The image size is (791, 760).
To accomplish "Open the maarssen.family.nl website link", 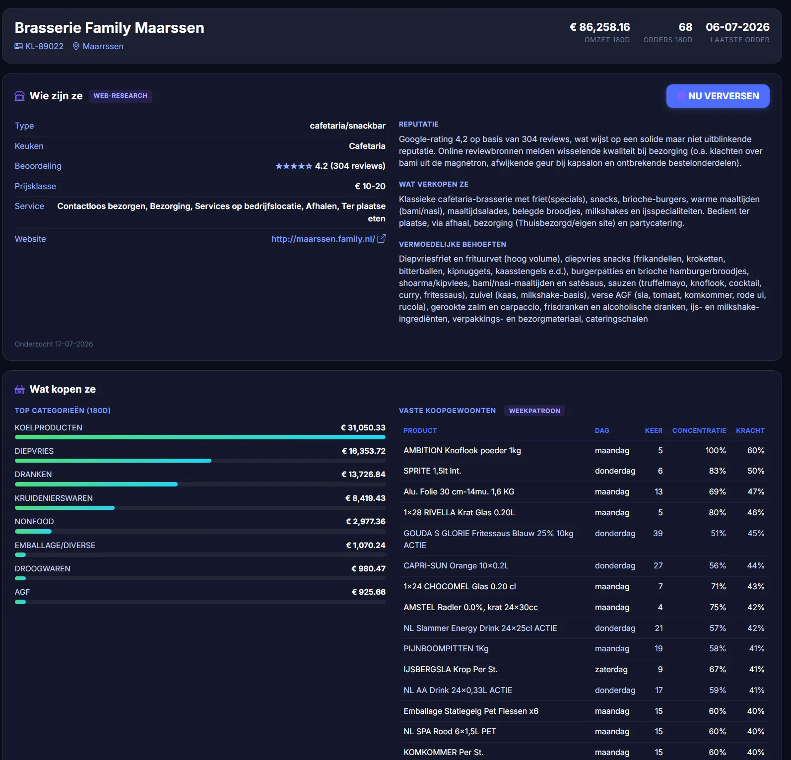I will coord(323,239).
